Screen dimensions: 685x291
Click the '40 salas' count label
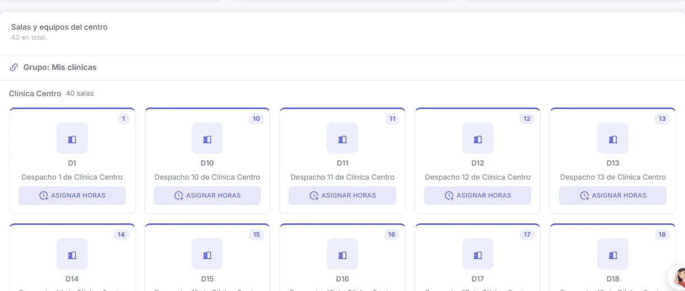point(80,93)
